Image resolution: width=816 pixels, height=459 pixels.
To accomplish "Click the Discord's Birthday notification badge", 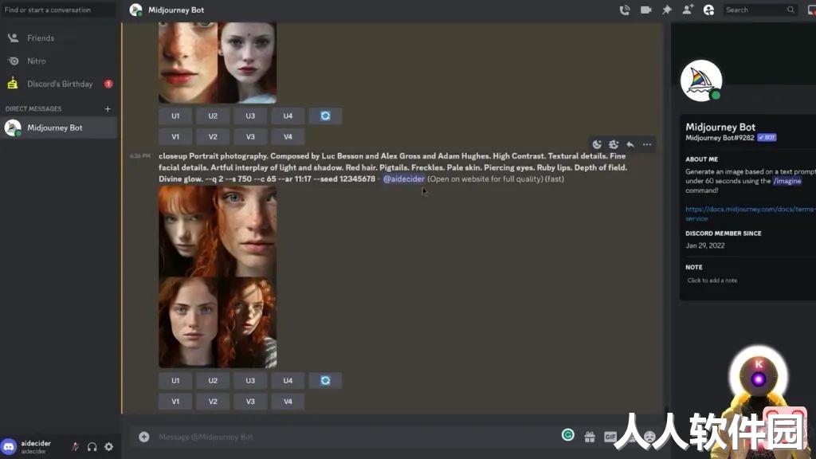I will point(108,84).
